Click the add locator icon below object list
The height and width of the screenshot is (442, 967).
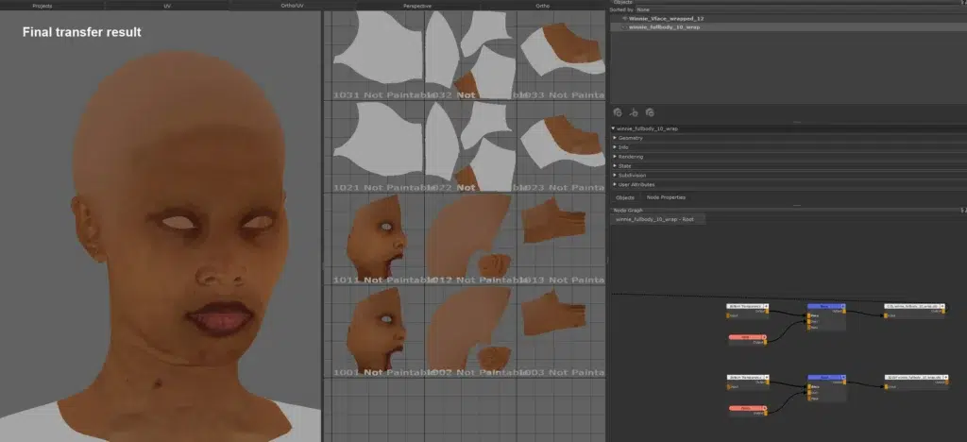point(634,112)
